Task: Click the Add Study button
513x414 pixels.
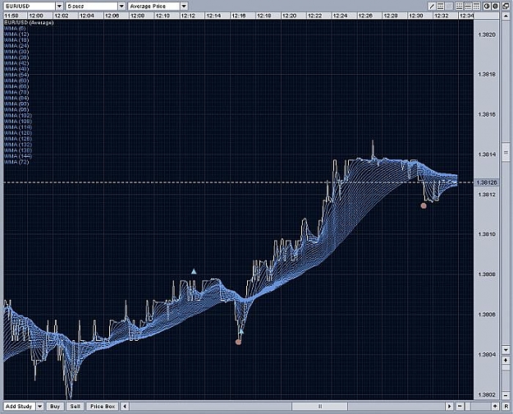Action: 19,406
